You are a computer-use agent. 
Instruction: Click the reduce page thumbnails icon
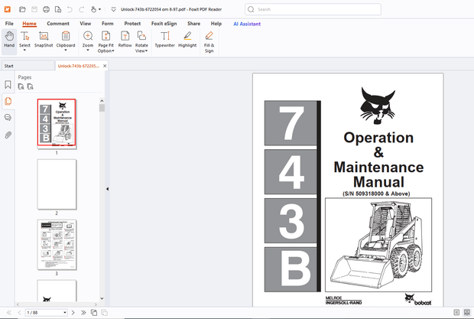click(30, 86)
